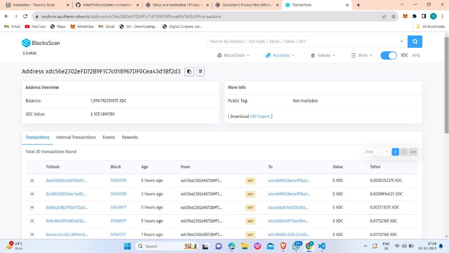This screenshot has width=449, height=253.
Task: Open the APIs link
Action: click(416, 55)
